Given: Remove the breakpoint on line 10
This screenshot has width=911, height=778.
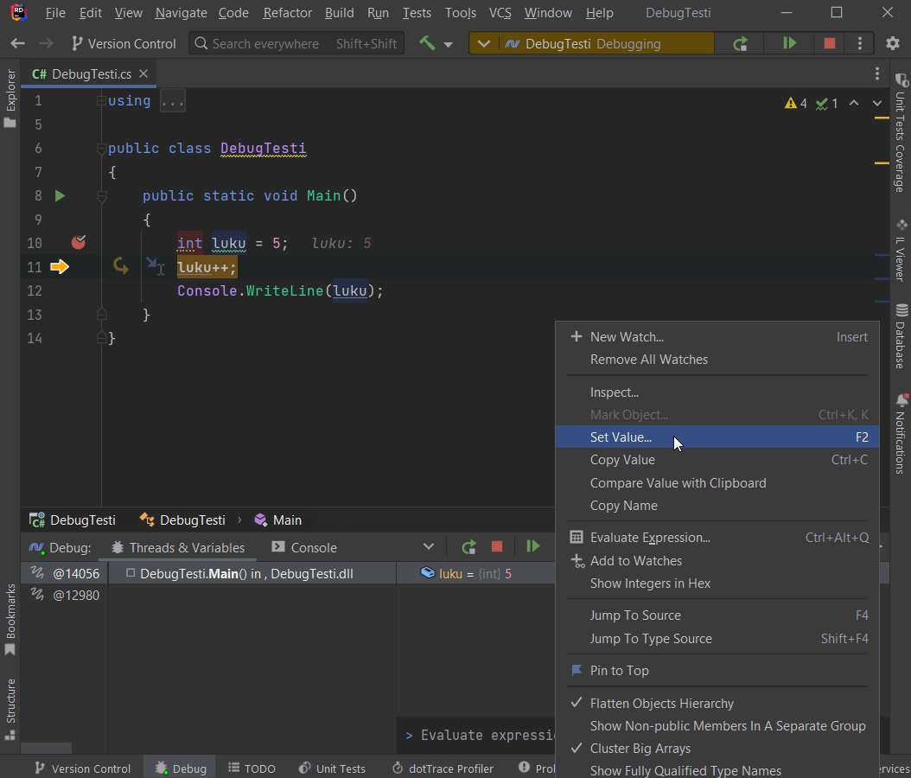Looking at the screenshot, I should click(79, 243).
